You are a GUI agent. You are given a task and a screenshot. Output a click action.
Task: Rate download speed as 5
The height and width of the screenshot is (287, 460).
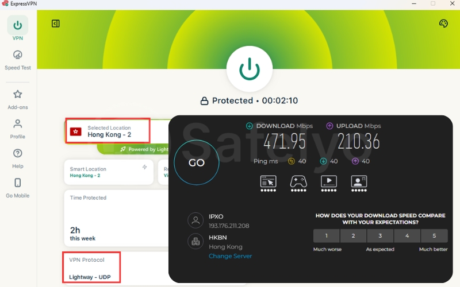tap(434, 236)
